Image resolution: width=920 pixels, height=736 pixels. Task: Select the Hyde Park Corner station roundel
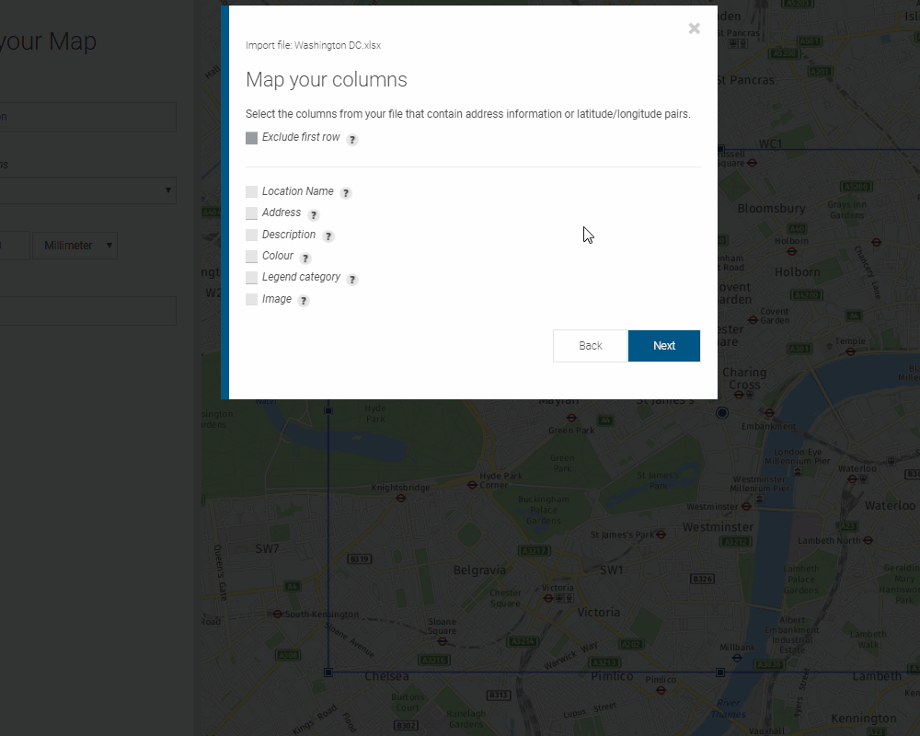point(472,485)
